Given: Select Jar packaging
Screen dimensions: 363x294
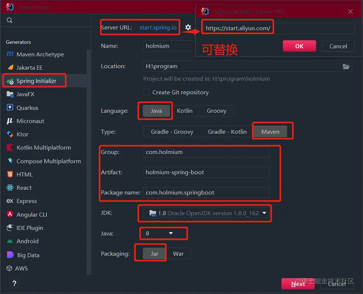Looking at the screenshot, I should pyautogui.click(x=154, y=254).
